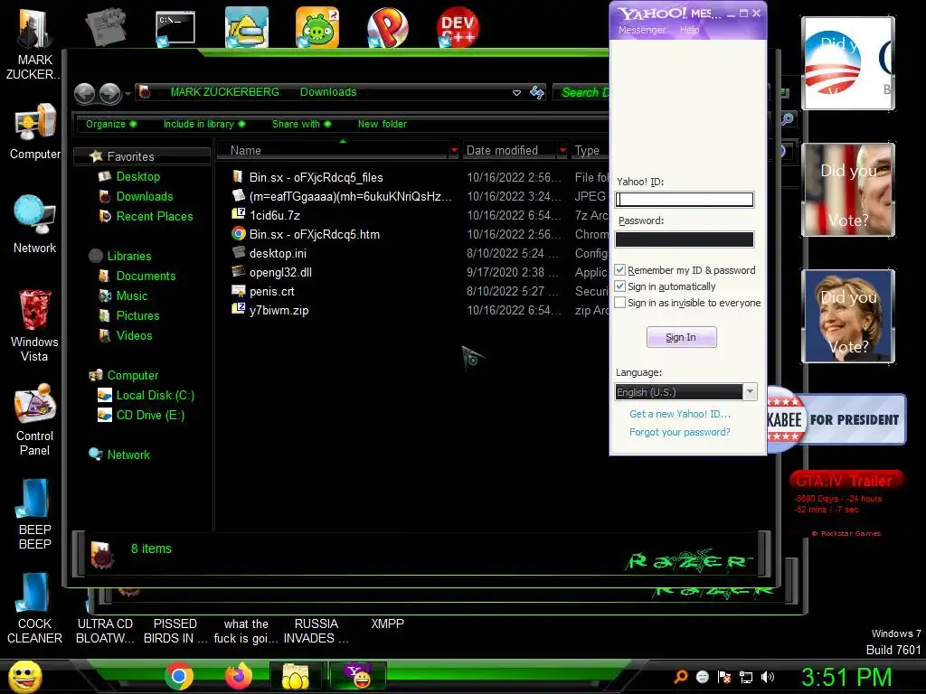Open the command prompt desktop shortcut
The width and height of the screenshot is (926, 694).
coord(175,27)
